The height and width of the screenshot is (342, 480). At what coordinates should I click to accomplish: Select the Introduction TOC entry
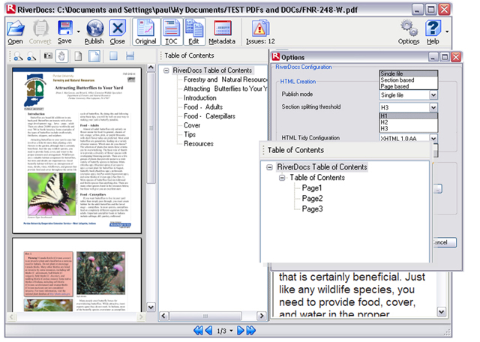[x=200, y=98]
